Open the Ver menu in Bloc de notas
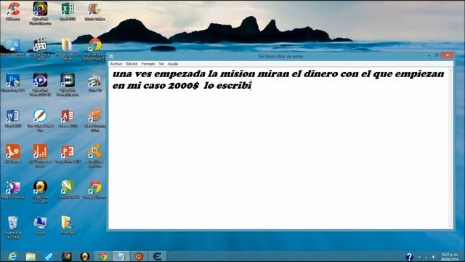 (x=161, y=64)
